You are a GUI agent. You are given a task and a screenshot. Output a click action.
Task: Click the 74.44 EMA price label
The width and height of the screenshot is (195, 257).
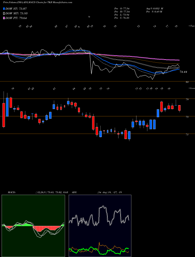184,72
